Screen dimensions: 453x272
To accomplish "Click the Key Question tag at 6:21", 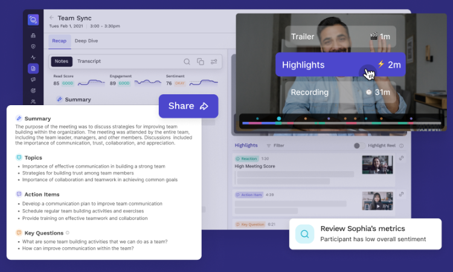I will point(250,224).
